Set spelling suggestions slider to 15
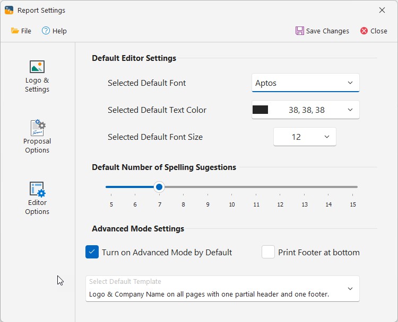398x322 pixels. pyautogui.click(x=352, y=187)
